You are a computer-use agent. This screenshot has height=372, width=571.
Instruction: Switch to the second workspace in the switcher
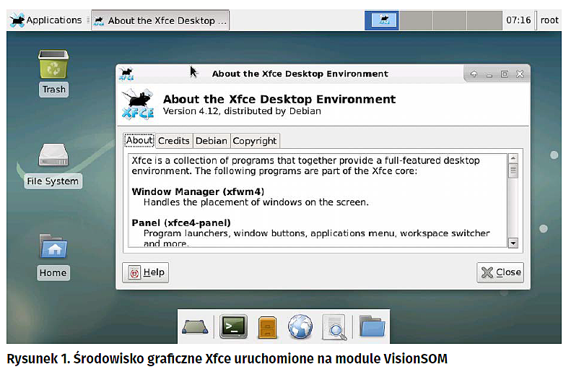click(x=417, y=20)
